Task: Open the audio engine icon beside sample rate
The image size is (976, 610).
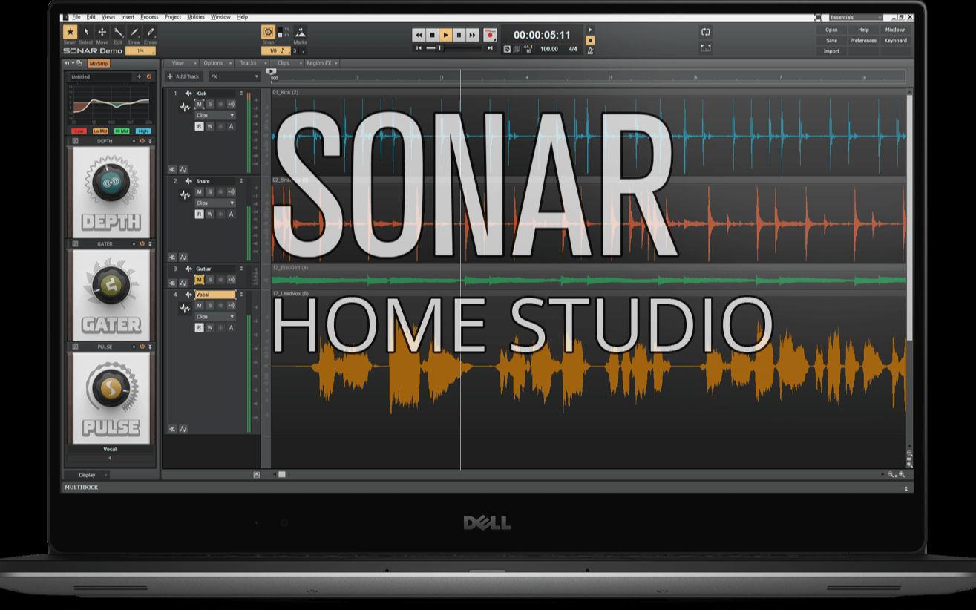Action: [508, 49]
